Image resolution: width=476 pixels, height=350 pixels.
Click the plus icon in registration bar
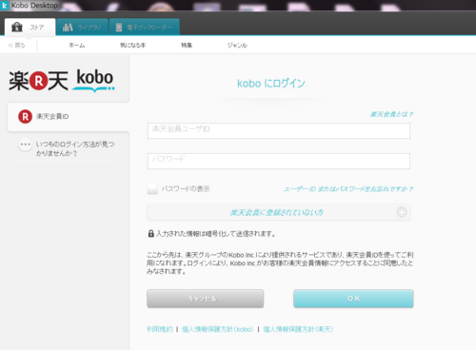point(402,212)
